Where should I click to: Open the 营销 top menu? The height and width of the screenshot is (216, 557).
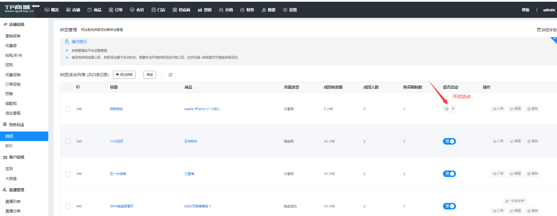[x=205, y=10]
